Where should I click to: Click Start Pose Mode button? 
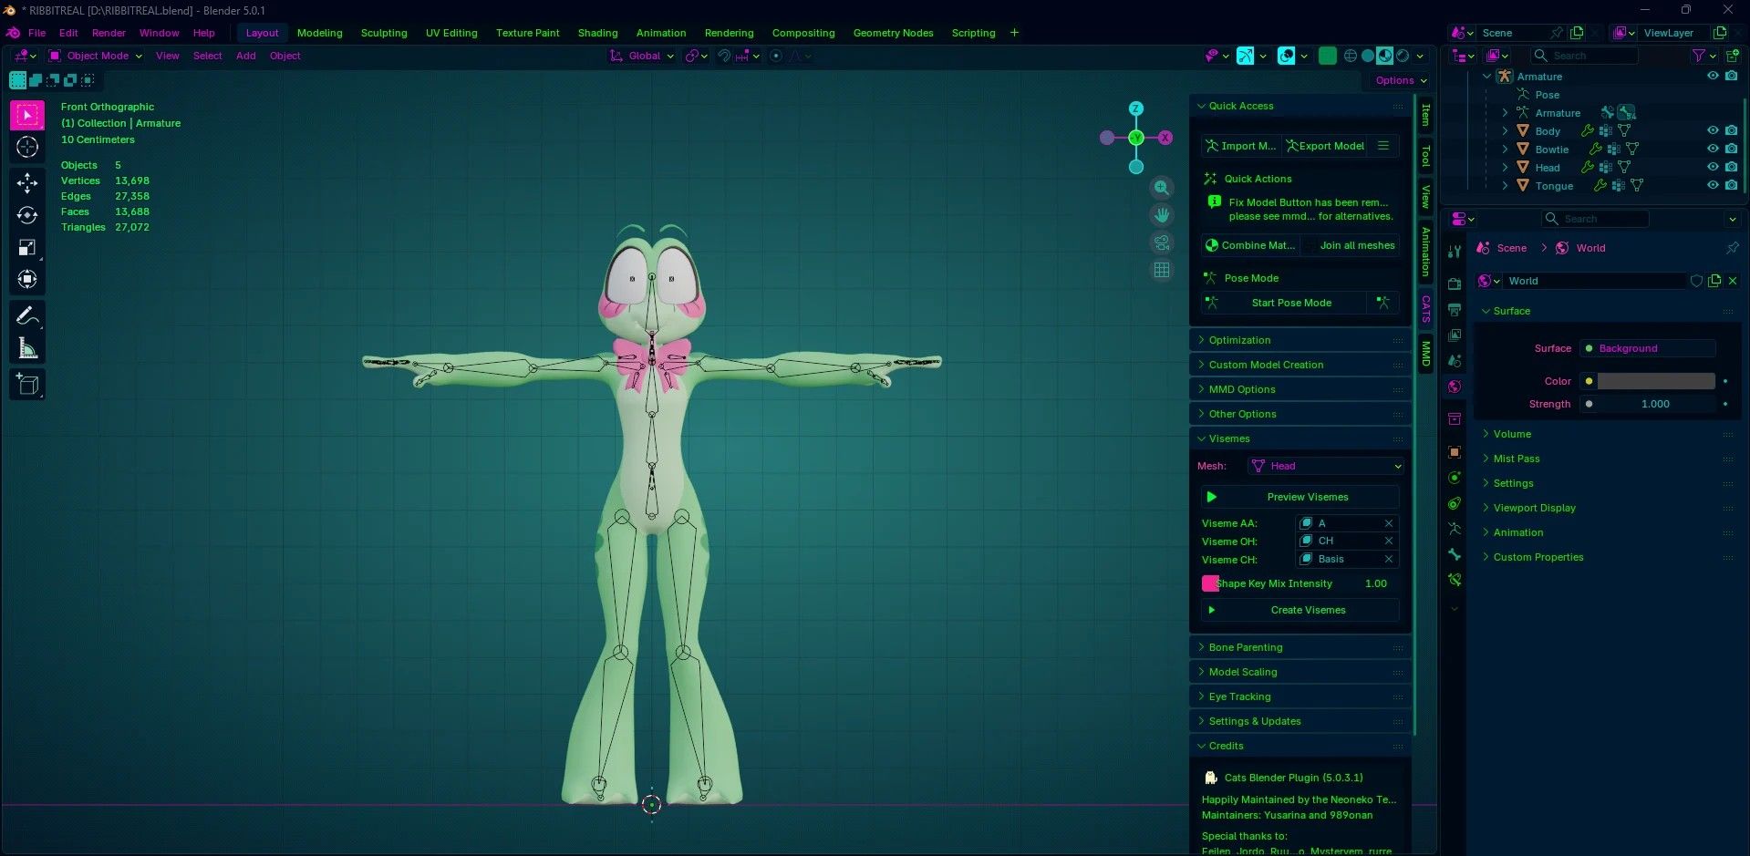tap(1283, 303)
